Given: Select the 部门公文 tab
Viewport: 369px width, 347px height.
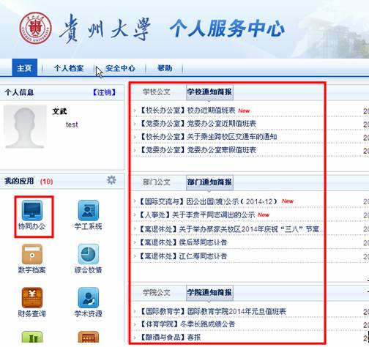Looking at the screenshot, I should pyautogui.click(x=157, y=182).
